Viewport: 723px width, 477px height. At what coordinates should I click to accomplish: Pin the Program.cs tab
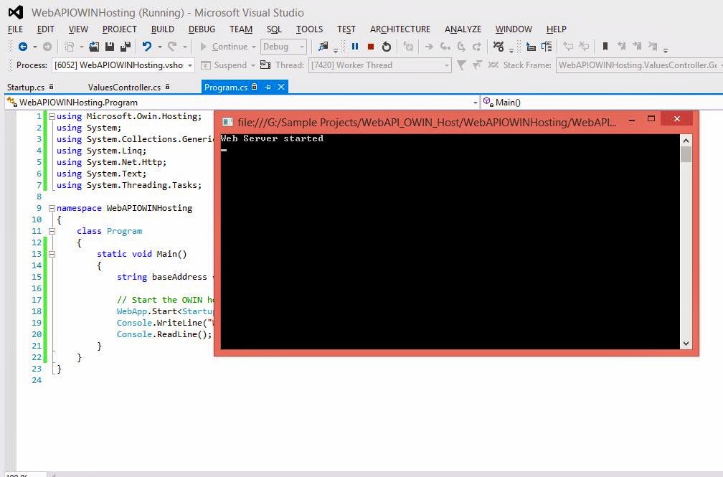point(268,87)
